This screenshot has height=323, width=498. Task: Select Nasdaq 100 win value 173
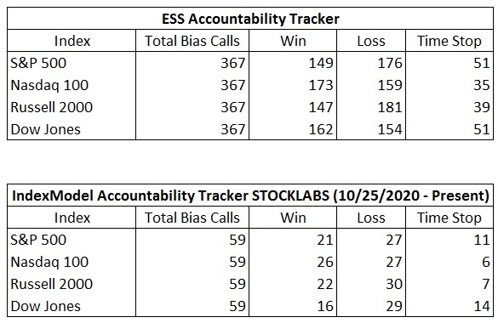click(x=321, y=85)
